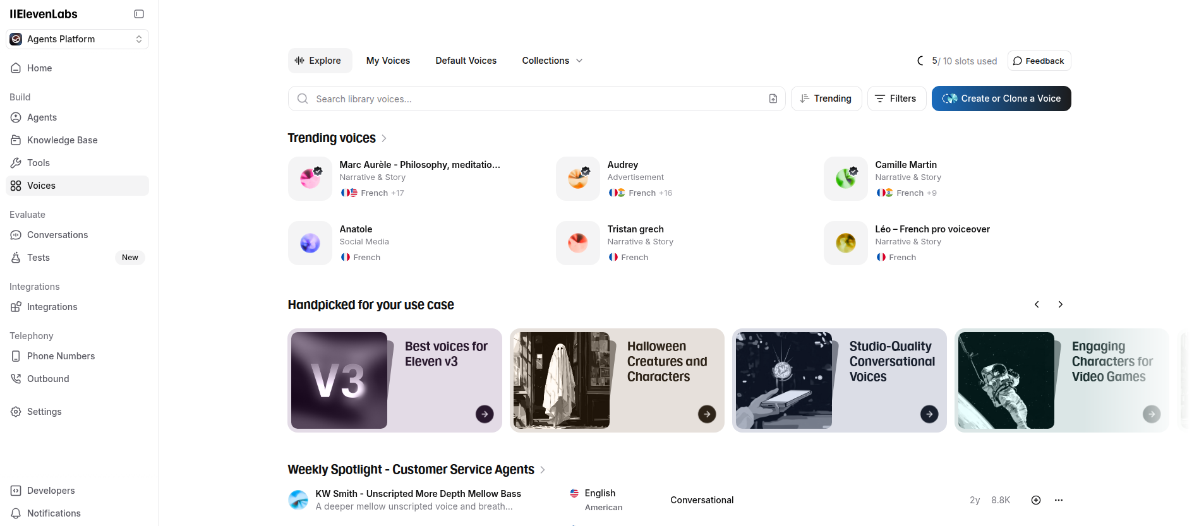Toggle the Trending sort option

[826, 99]
